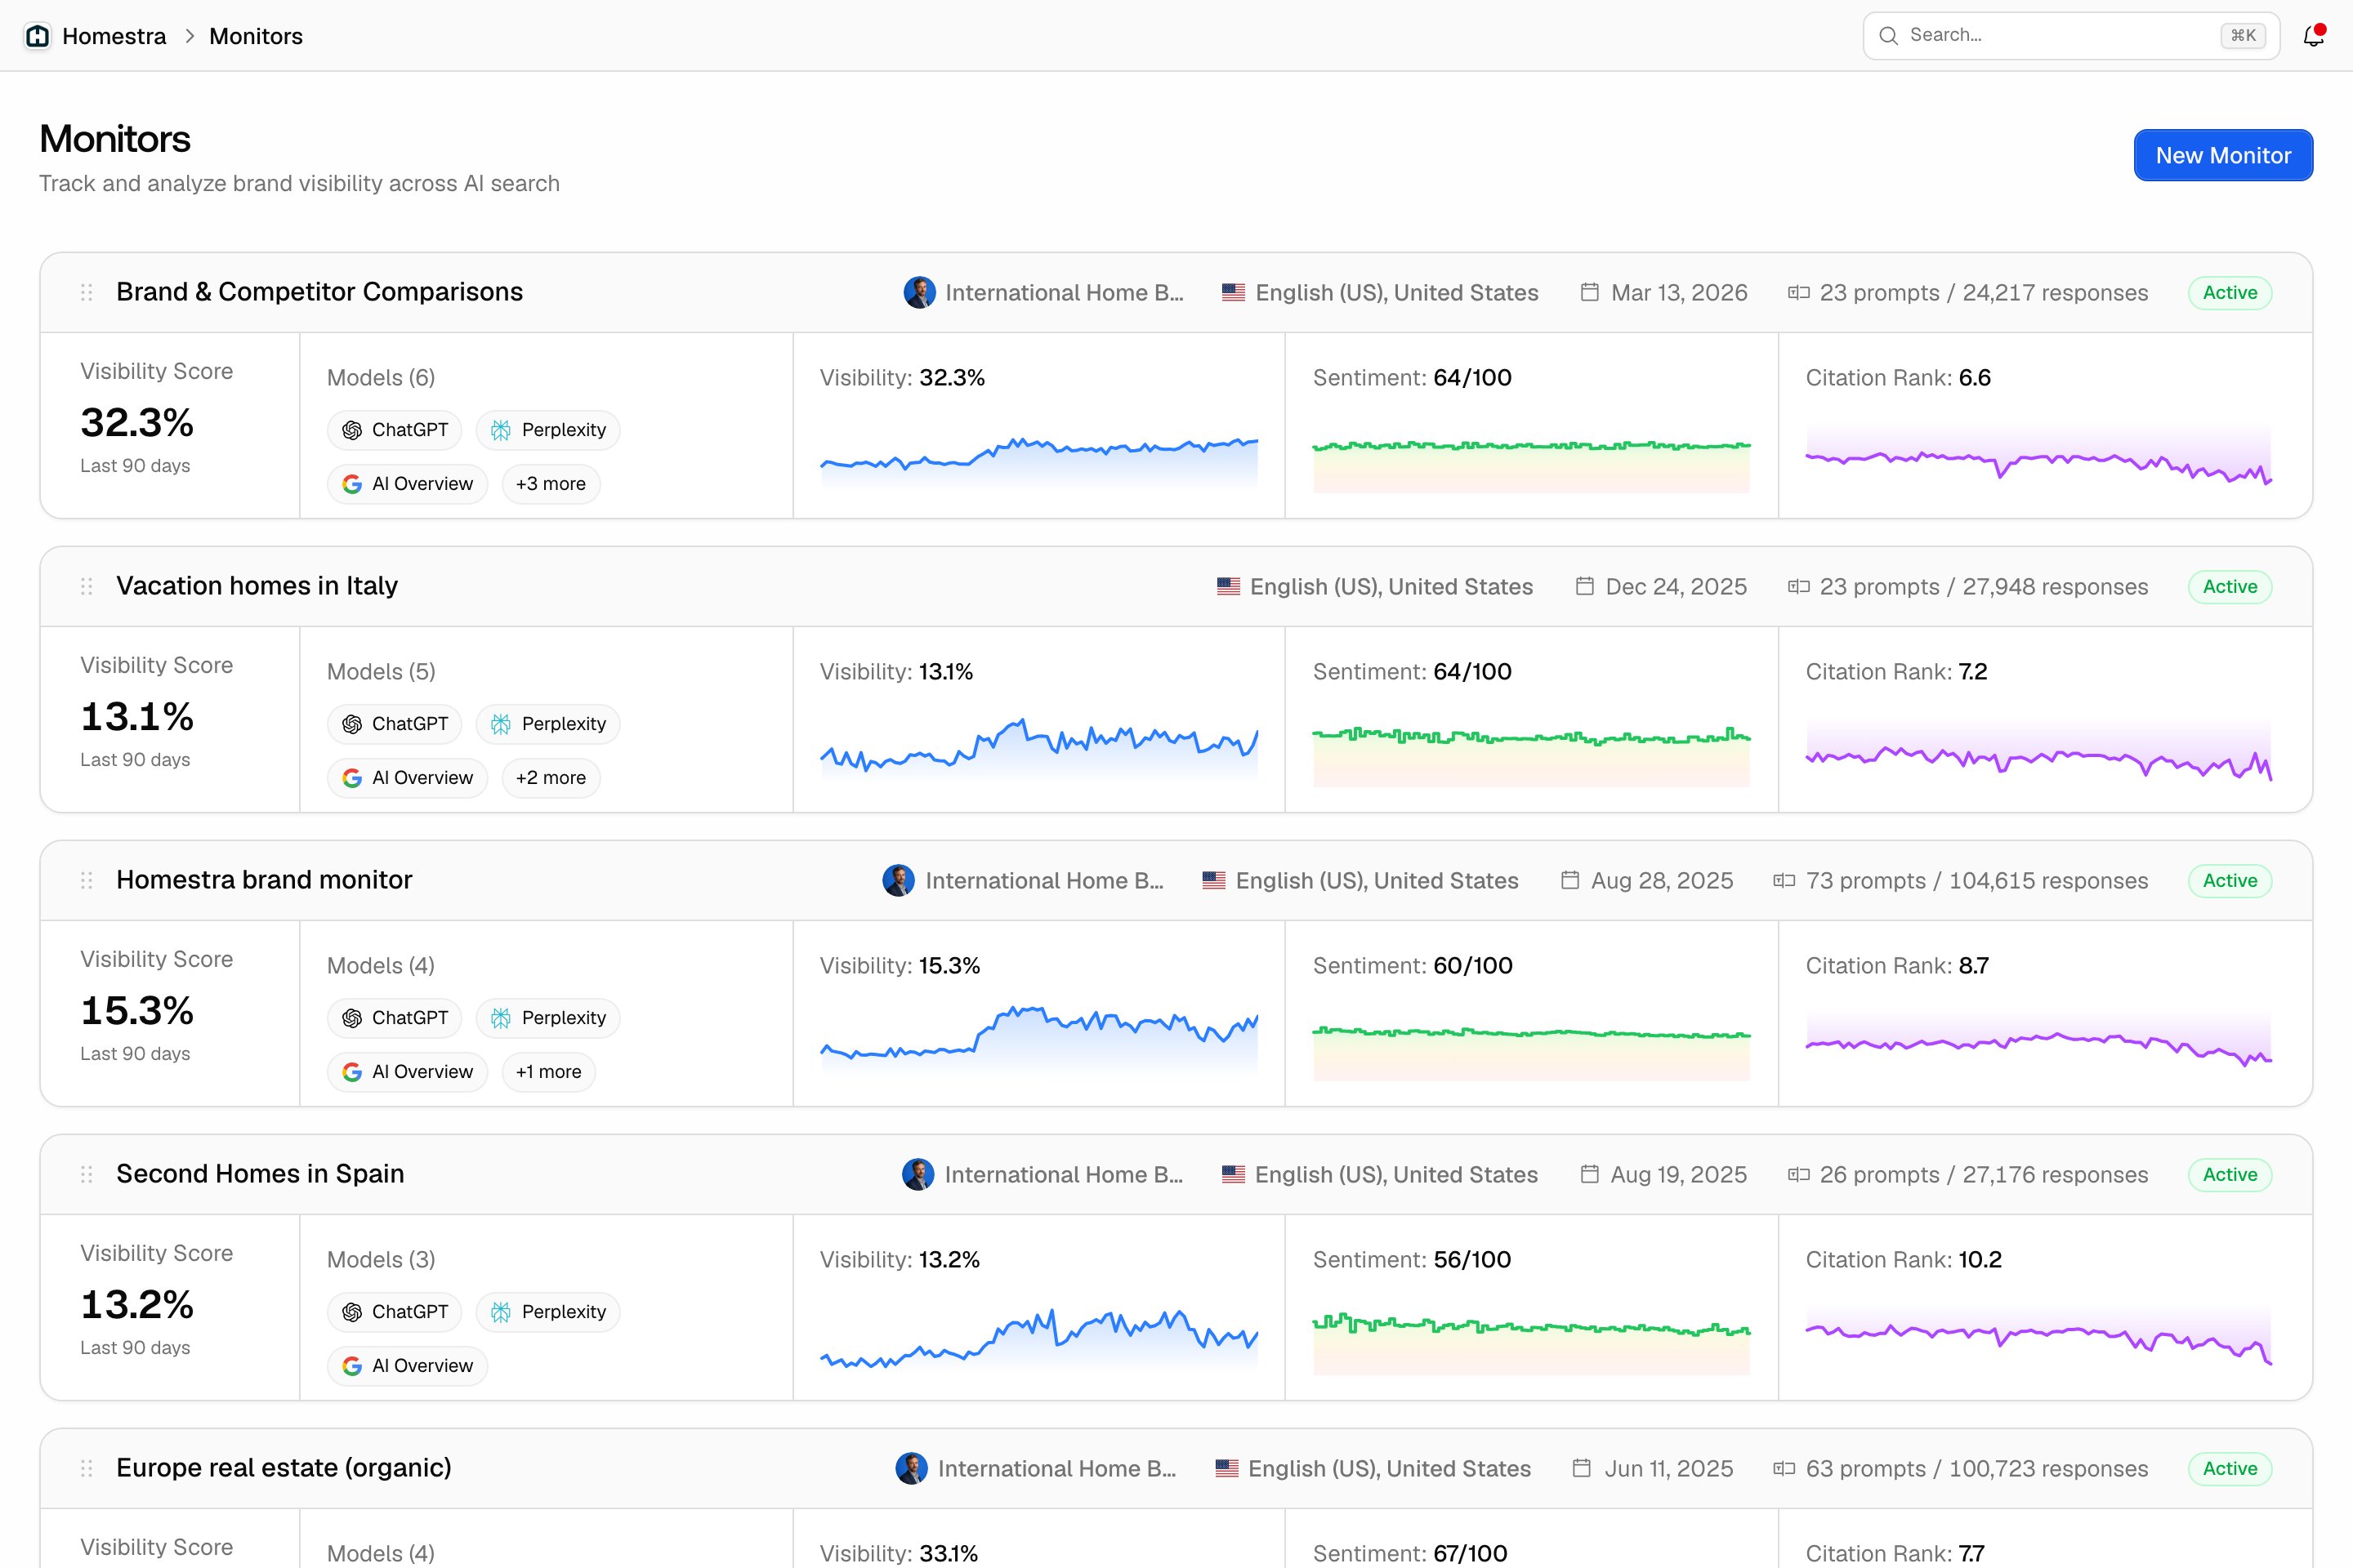
Task: Open the notifications bell
Action: [2313, 36]
